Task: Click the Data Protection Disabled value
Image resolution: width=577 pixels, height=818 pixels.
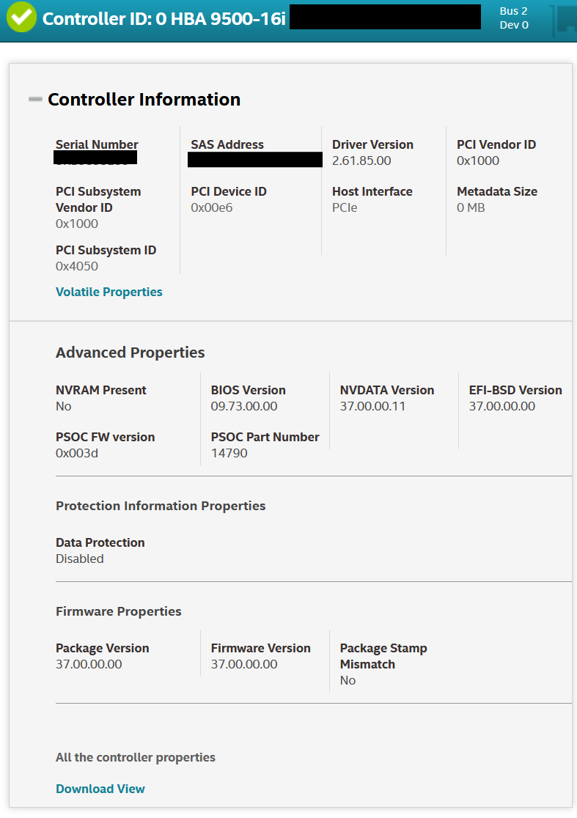Action: click(80, 559)
